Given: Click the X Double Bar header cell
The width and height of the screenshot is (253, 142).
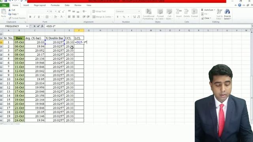Looking at the screenshot, I should tap(55, 38).
